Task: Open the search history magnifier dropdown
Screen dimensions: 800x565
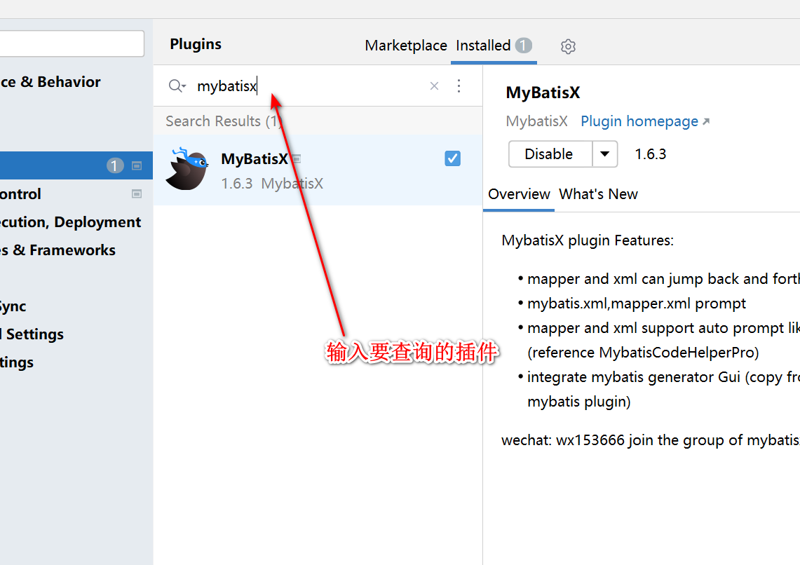Action: (x=177, y=86)
